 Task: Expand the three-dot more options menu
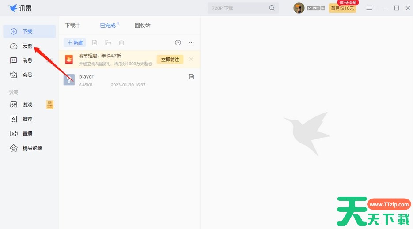tap(191, 43)
